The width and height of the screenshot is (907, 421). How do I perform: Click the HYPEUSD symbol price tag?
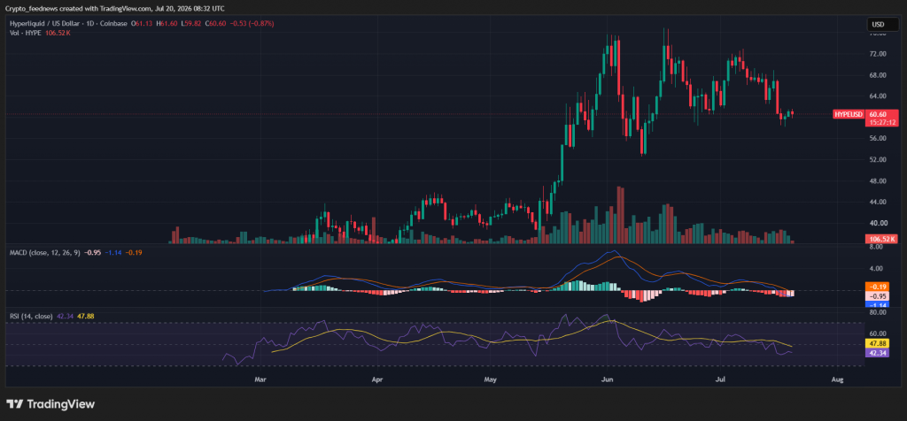(x=849, y=114)
